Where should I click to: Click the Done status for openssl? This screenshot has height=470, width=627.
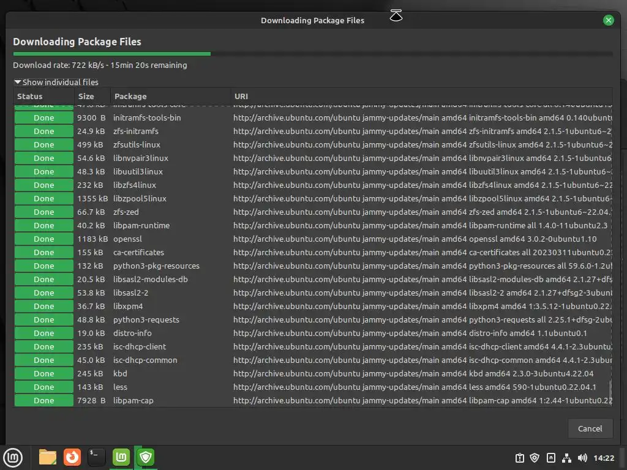pyautogui.click(x=44, y=239)
